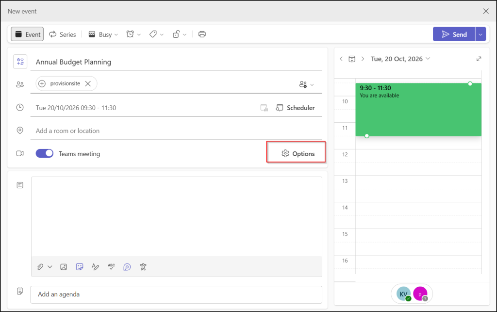This screenshot has width=497, height=312.
Task: Switch to Series recurrence
Action: (63, 34)
